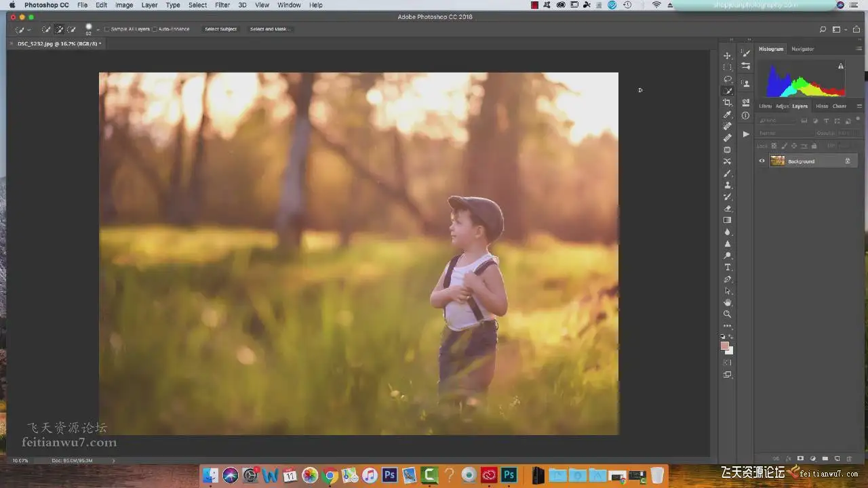The height and width of the screenshot is (488, 868).
Task: Select the Eraser tool
Action: tap(728, 208)
